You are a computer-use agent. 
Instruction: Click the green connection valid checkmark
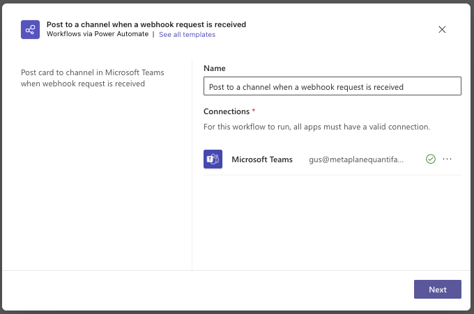pyautogui.click(x=431, y=159)
